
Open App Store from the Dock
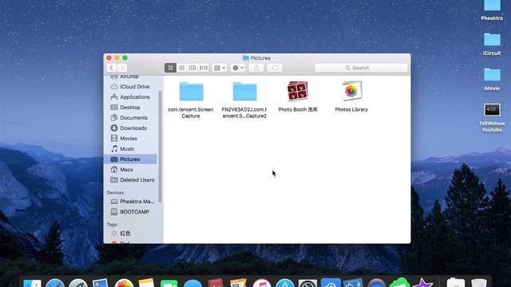point(285,283)
